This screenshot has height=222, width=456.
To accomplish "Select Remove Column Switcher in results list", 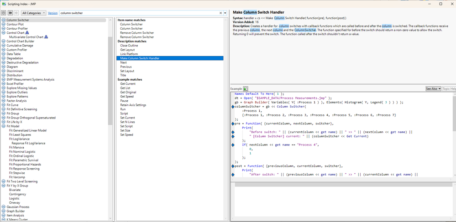I will (x=136, y=33).
